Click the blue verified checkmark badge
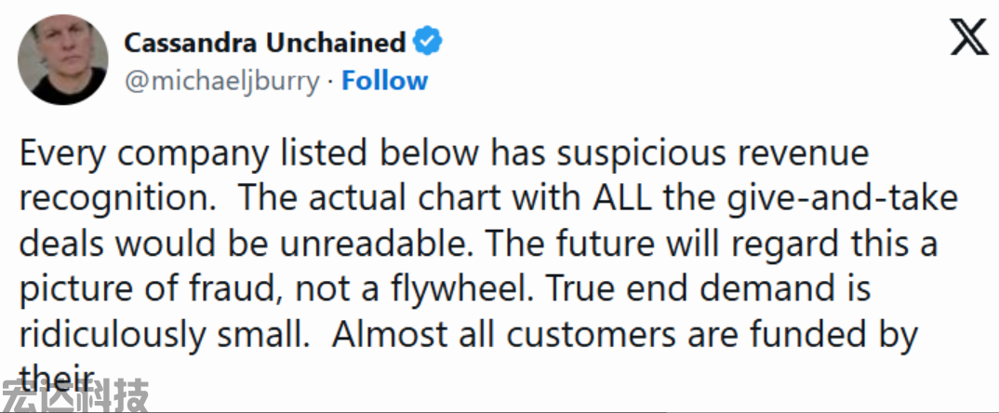This screenshot has width=999, height=413. tap(428, 42)
